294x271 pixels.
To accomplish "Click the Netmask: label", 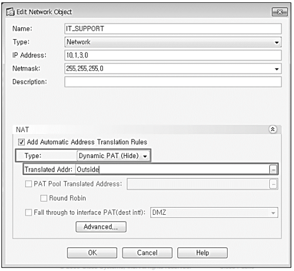I will pos(27,68).
